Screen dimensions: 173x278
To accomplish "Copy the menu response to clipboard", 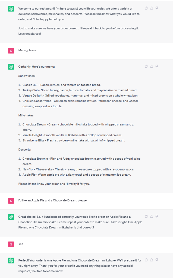I will pos(146,66).
